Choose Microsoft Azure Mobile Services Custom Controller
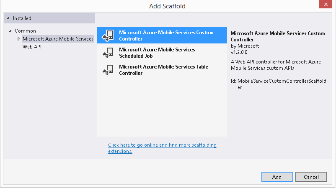336x188 pixels. (x=162, y=35)
